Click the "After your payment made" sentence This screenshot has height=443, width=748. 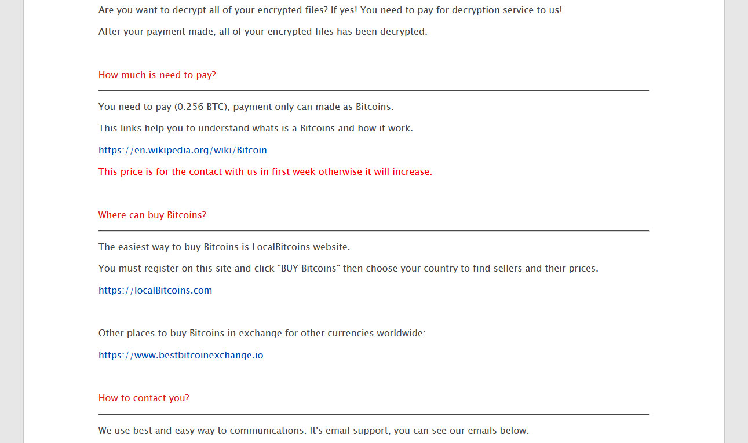coord(262,32)
